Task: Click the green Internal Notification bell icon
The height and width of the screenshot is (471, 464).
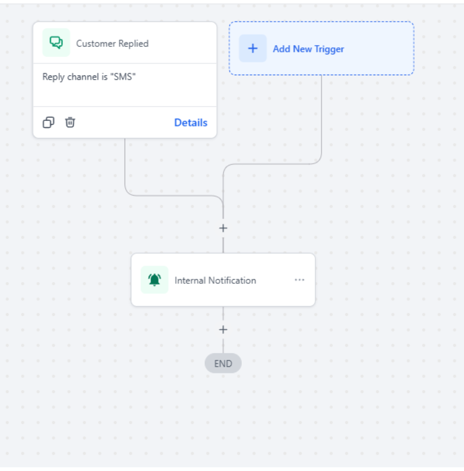Action: tap(154, 280)
